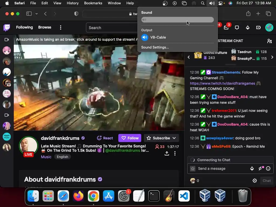Click the Browse tab
This screenshot has width=276, height=207.
45,27
